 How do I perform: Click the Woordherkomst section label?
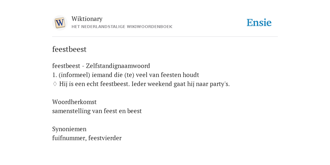[x=74, y=102]
